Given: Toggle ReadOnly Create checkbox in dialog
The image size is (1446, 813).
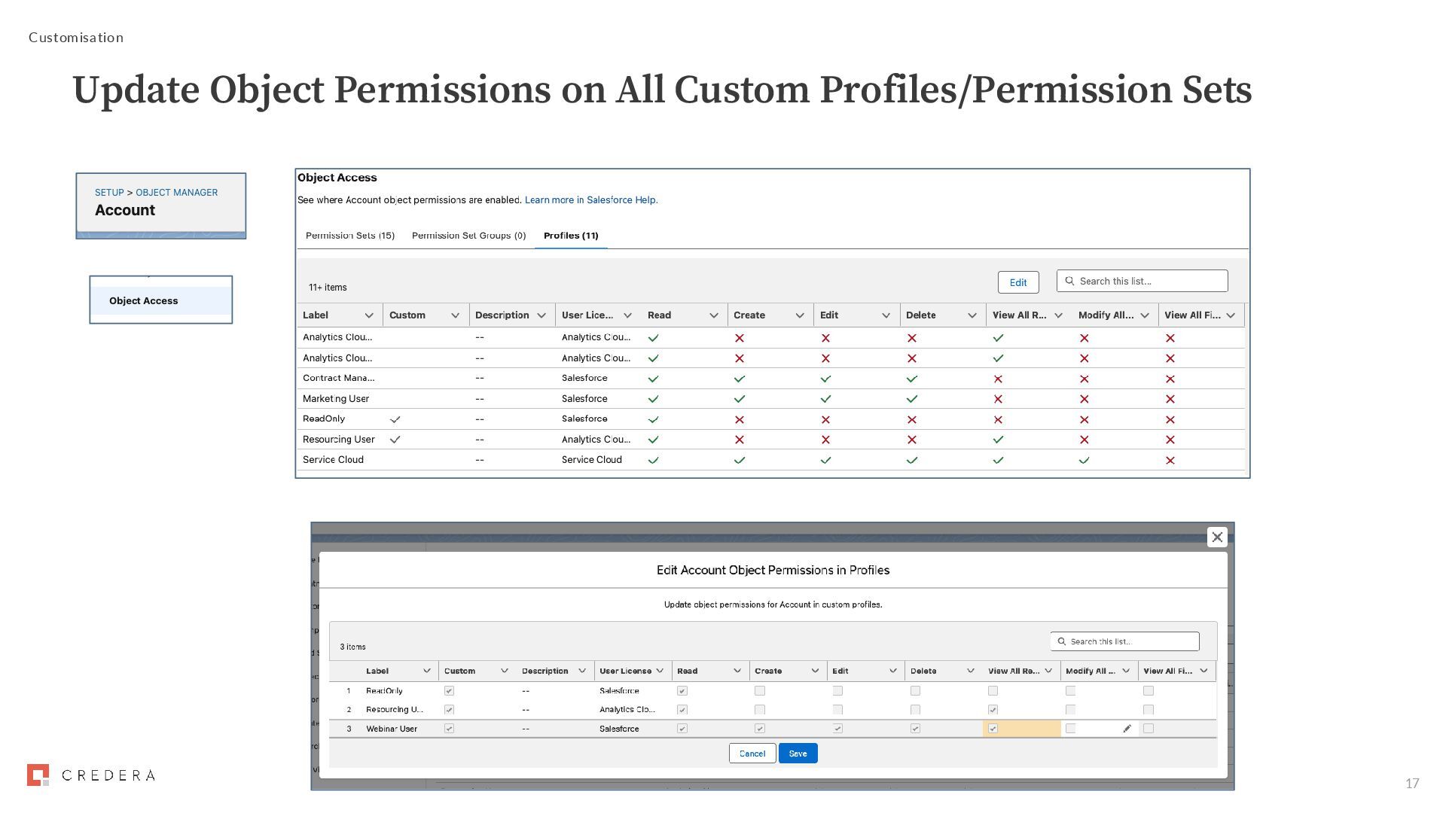Looking at the screenshot, I should tap(759, 690).
